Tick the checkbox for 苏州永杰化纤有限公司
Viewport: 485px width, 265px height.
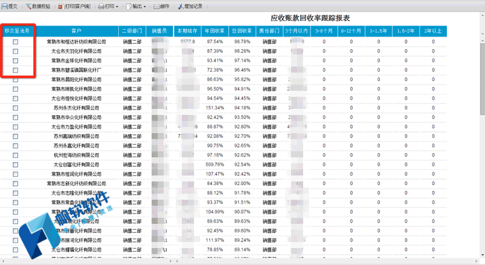pyautogui.click(x=16, y=108)
